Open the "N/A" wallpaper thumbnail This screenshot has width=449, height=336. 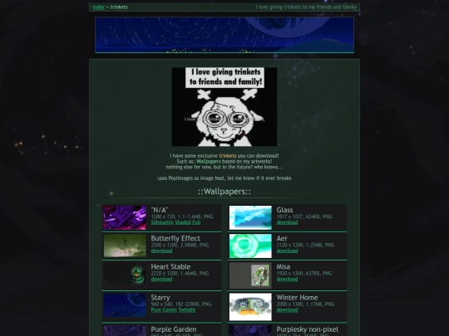(x=125, y=217)
